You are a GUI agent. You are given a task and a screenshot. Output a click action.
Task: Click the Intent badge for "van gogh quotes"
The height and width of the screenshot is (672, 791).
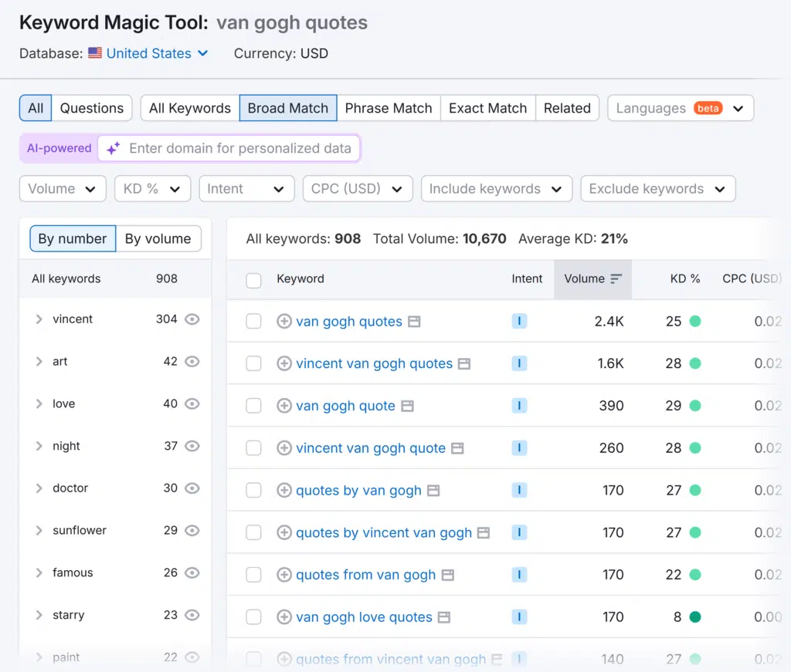click(x=519, y=321)
